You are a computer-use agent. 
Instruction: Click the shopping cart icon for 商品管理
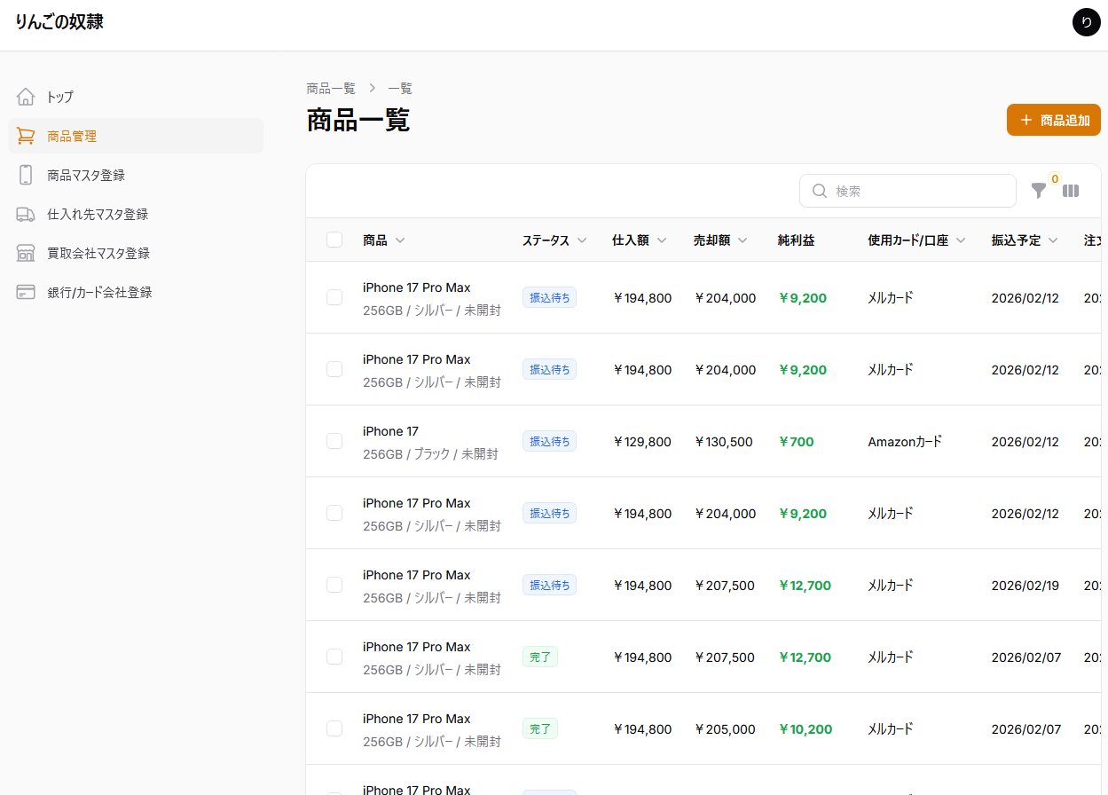tap(26, 136)
